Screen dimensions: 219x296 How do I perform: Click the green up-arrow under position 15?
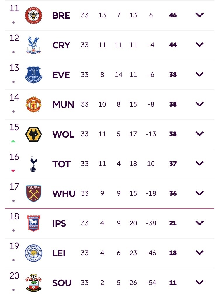(13, 141)
